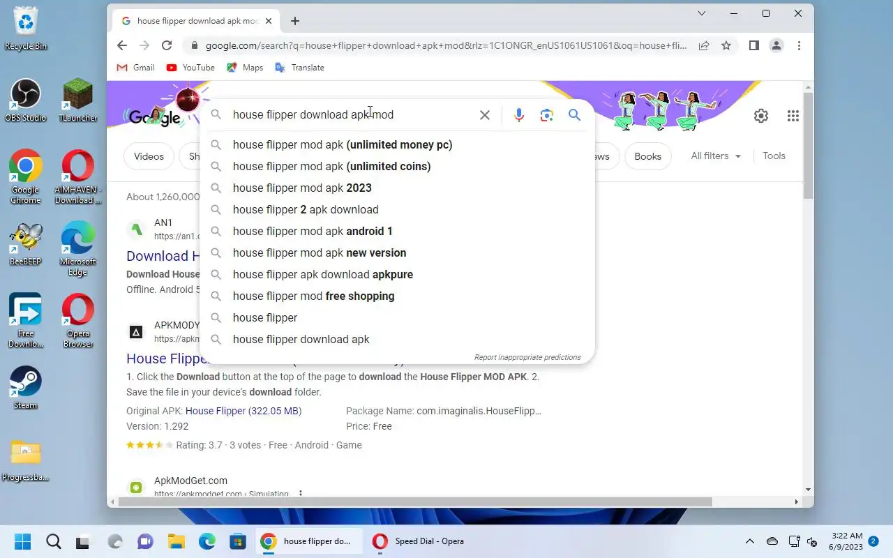Open Maps bookmark

point(245,68)
